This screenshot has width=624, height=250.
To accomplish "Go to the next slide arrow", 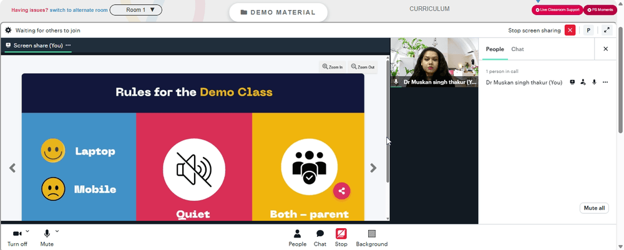I will (373, 168).
